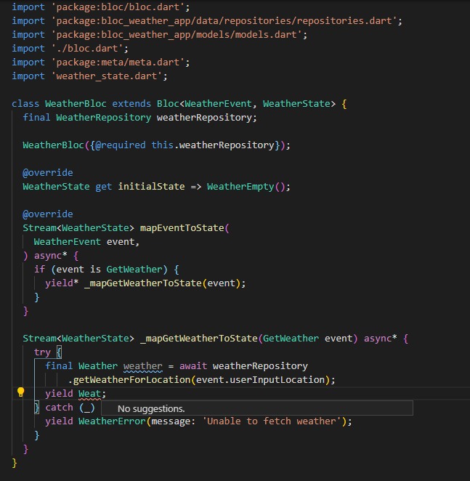470x481 pixels.
Task: Click the 'message:' named parameter
Action: click(x=174, y=421)
